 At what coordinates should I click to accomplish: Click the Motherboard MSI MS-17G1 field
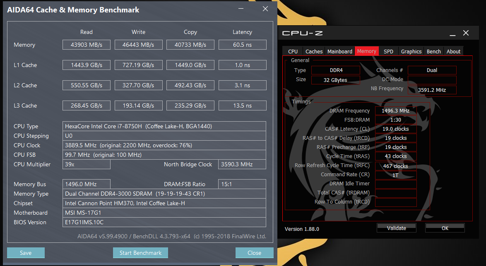coord(164,213)
